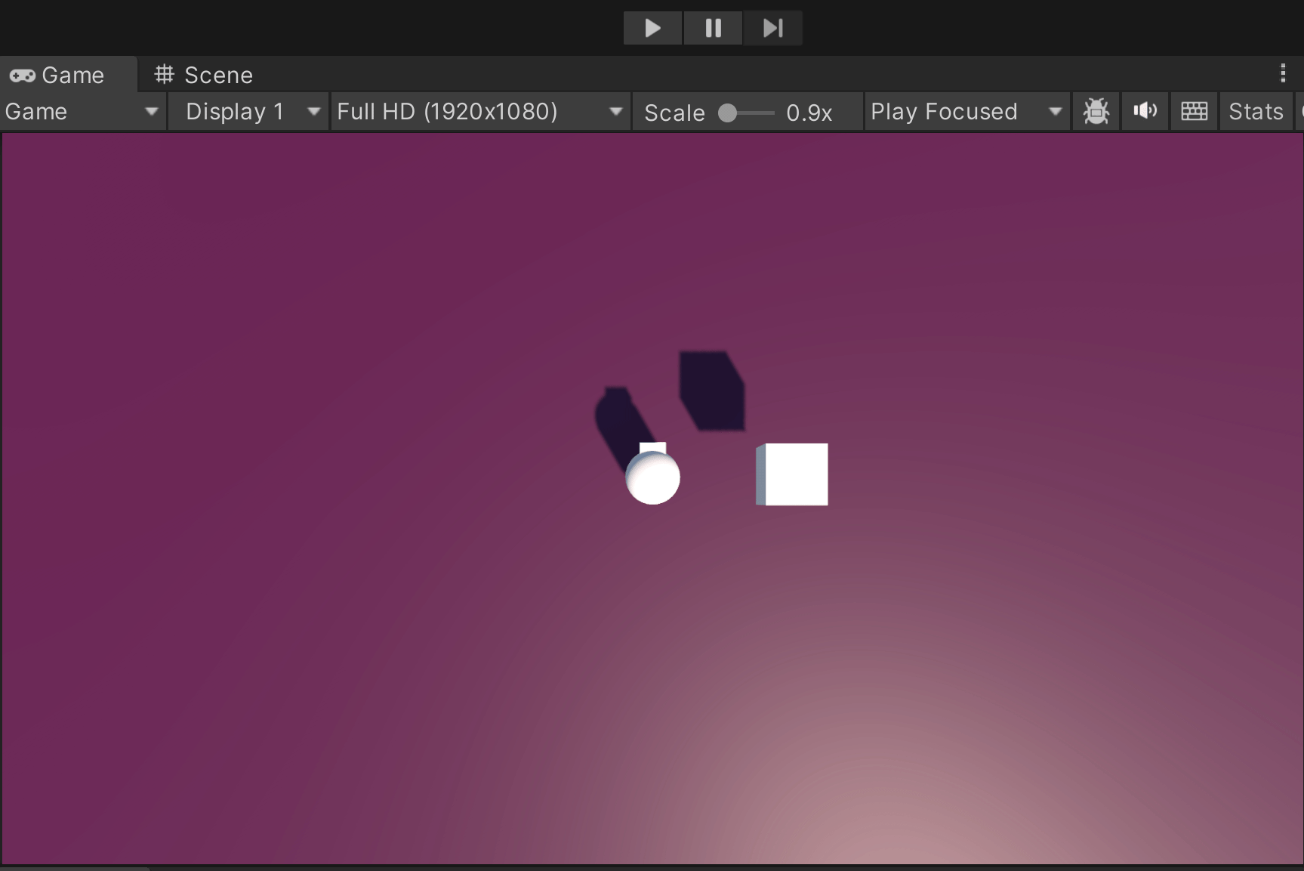The width and height of the screenshot is (1304, 871).
Task: Click the on-screen keyboard icon
Action: pos(1193,111)
